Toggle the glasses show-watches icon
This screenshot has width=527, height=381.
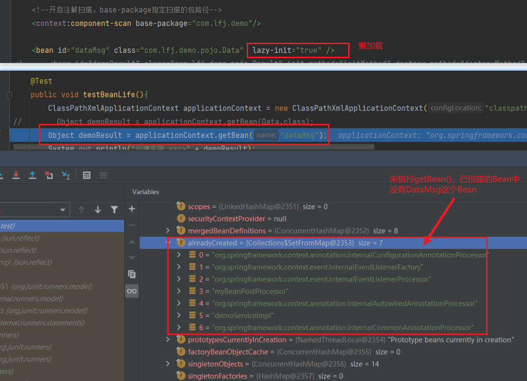[132, 291]
